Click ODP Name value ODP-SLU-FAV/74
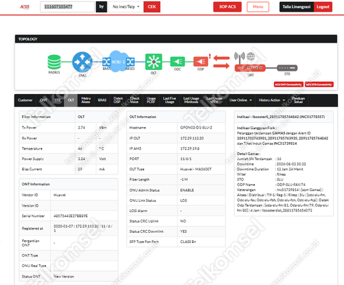Image resolution: width=344 pixels, height=285 pixels. tap(291, 185)
